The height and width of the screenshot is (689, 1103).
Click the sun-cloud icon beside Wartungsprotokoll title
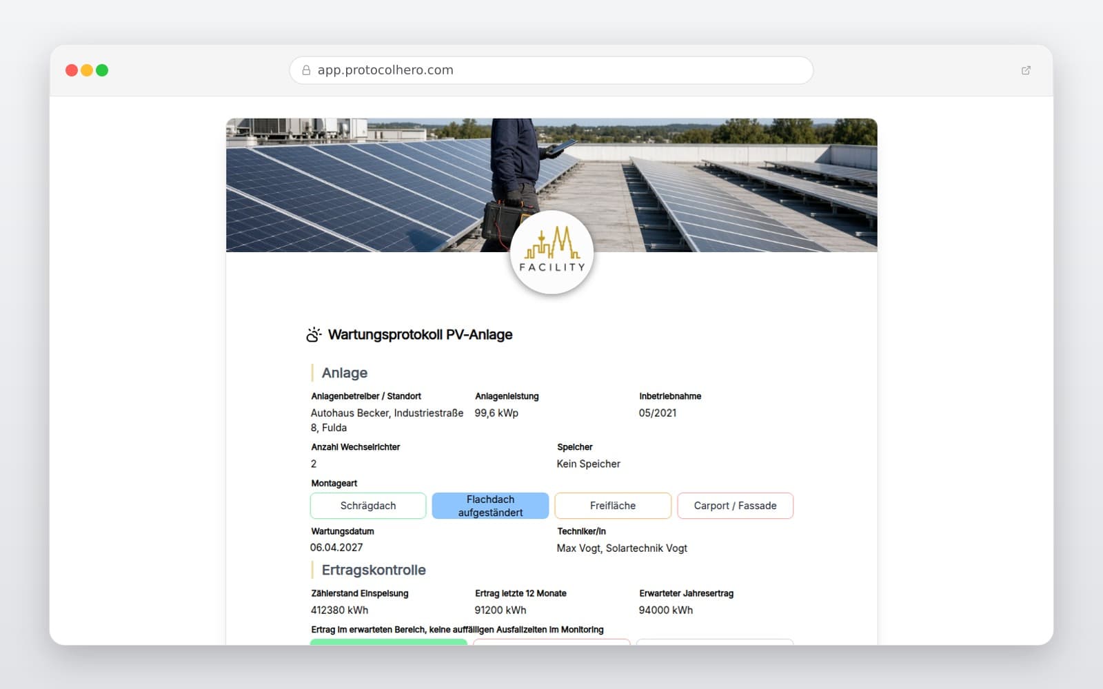click(314, 335)
